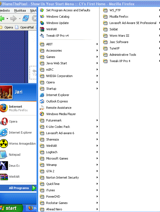Open the Tweak-XP Pro 4 folder
Screen dimensions: 160x212
[x=131, y=61]
